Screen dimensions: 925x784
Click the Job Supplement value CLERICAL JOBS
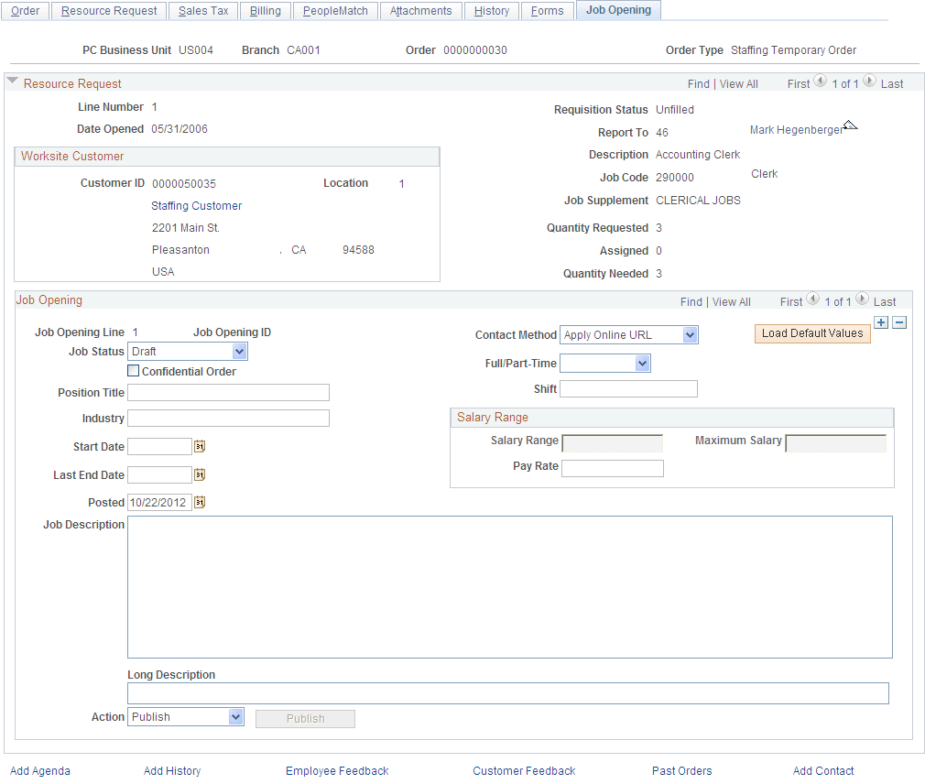click(698, 201)
